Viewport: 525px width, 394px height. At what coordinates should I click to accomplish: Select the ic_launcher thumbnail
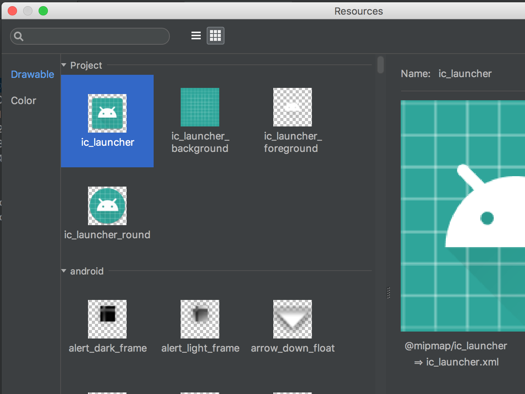[107, 113]
